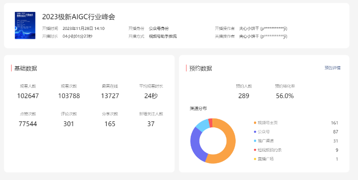Click the livestream cover thumbnail

tap(25, 26)
